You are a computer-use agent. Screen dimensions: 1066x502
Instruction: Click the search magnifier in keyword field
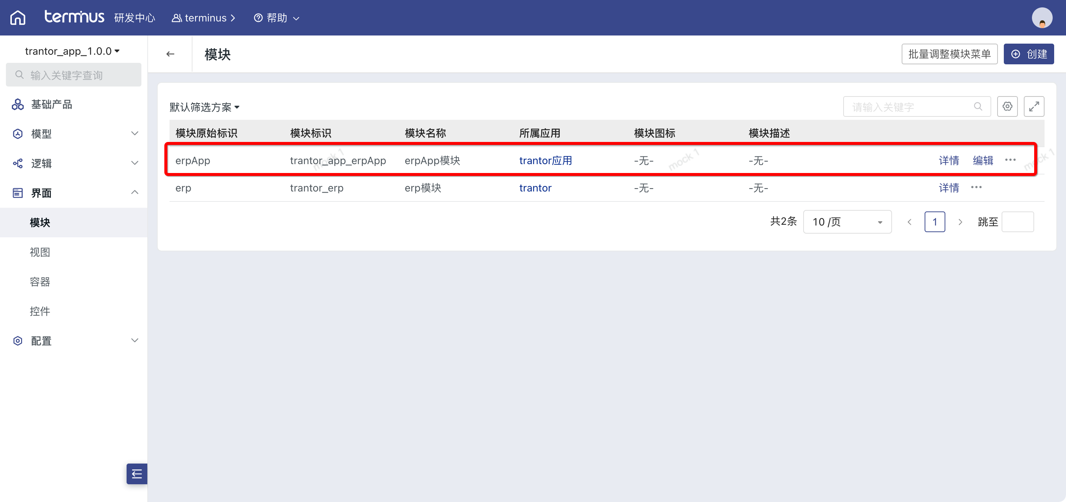pos(978,106)
